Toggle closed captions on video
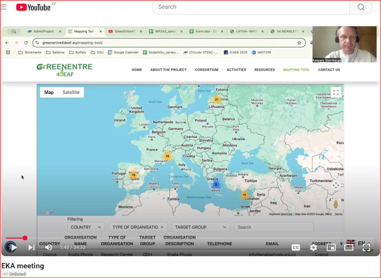 point(296,247)
